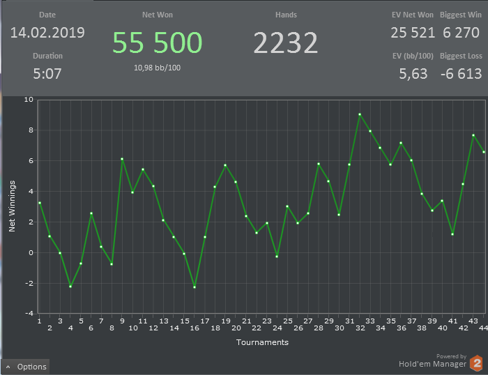Expand the Options panel arrow
488x375 pixels.
[x=8, y=367]
